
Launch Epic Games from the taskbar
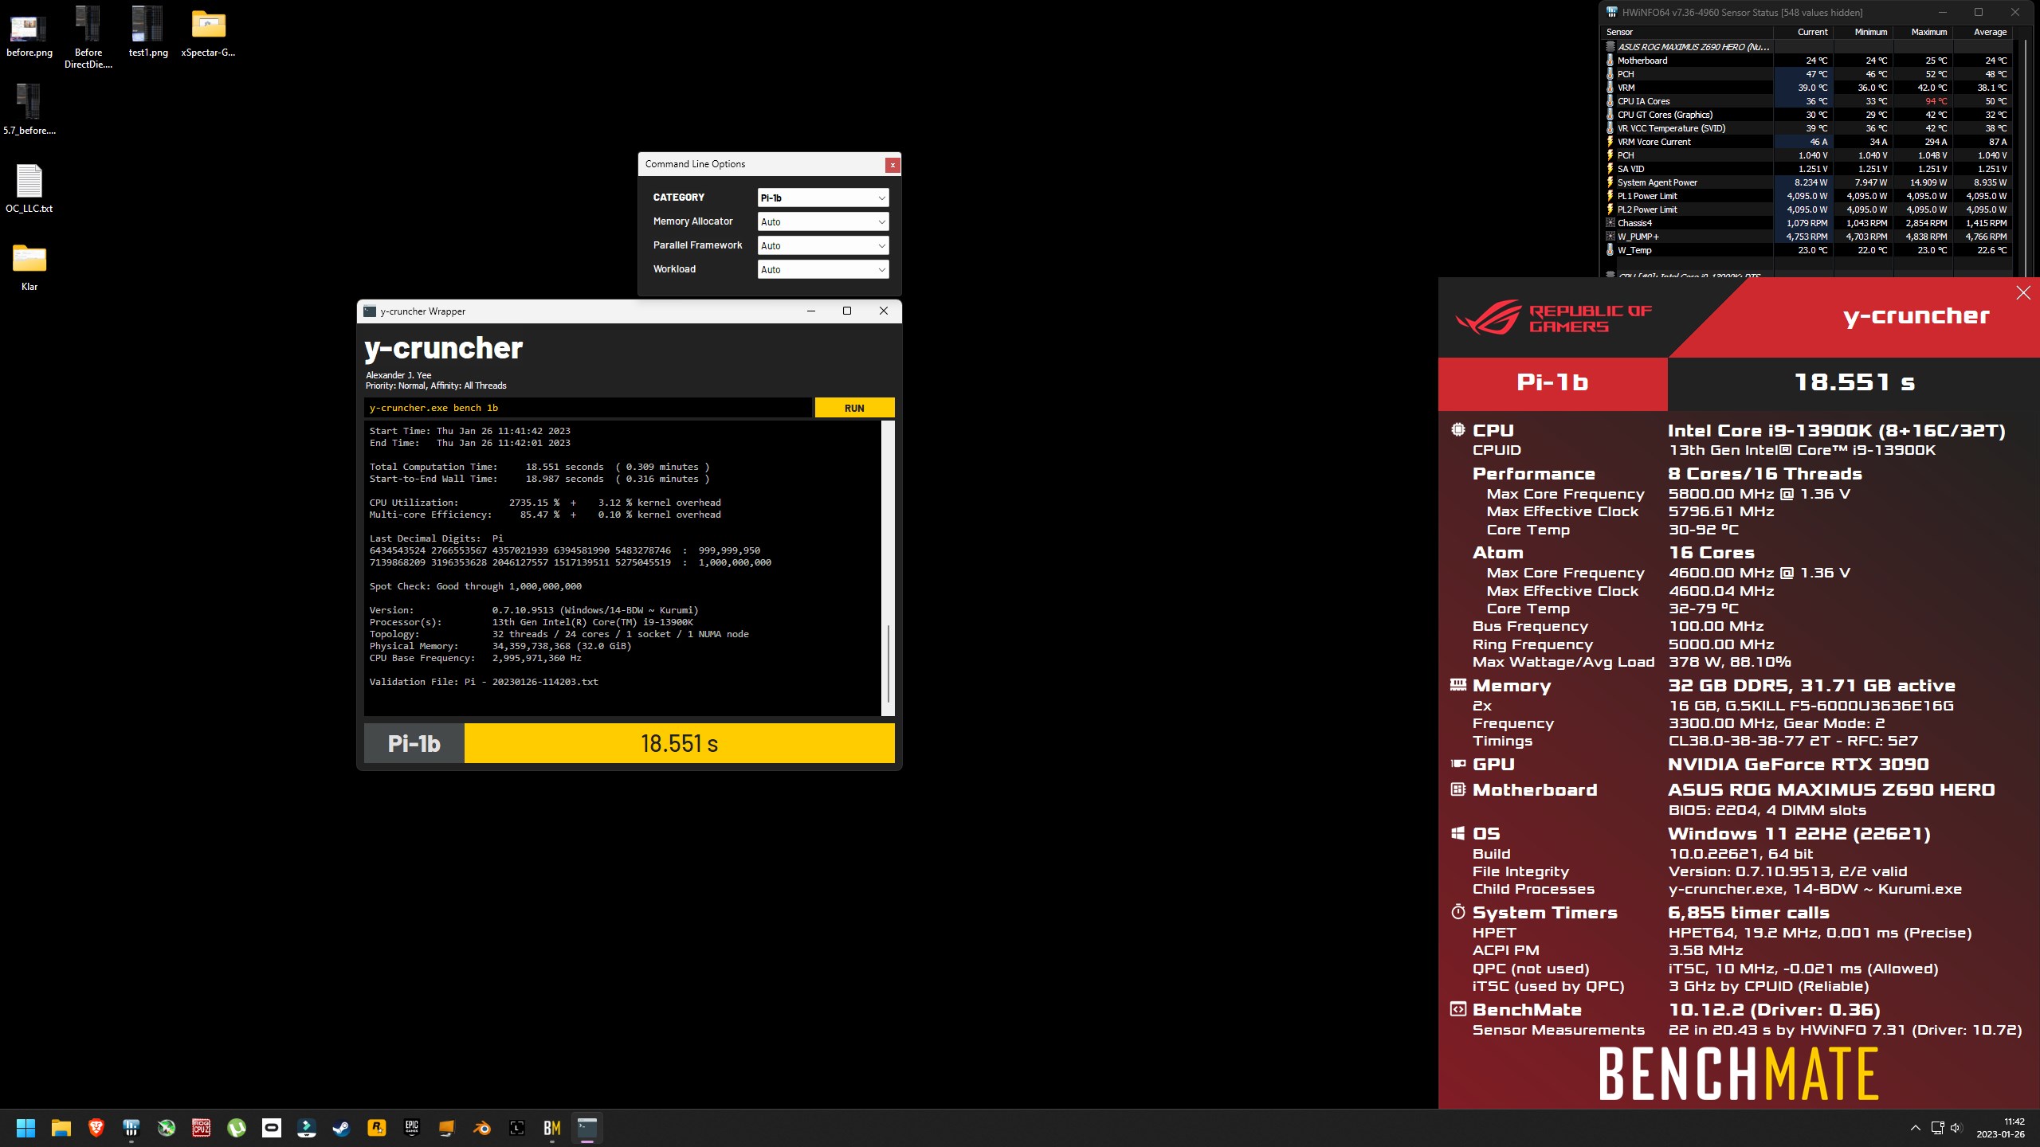pyautogui.click(x=412, y=1128)
